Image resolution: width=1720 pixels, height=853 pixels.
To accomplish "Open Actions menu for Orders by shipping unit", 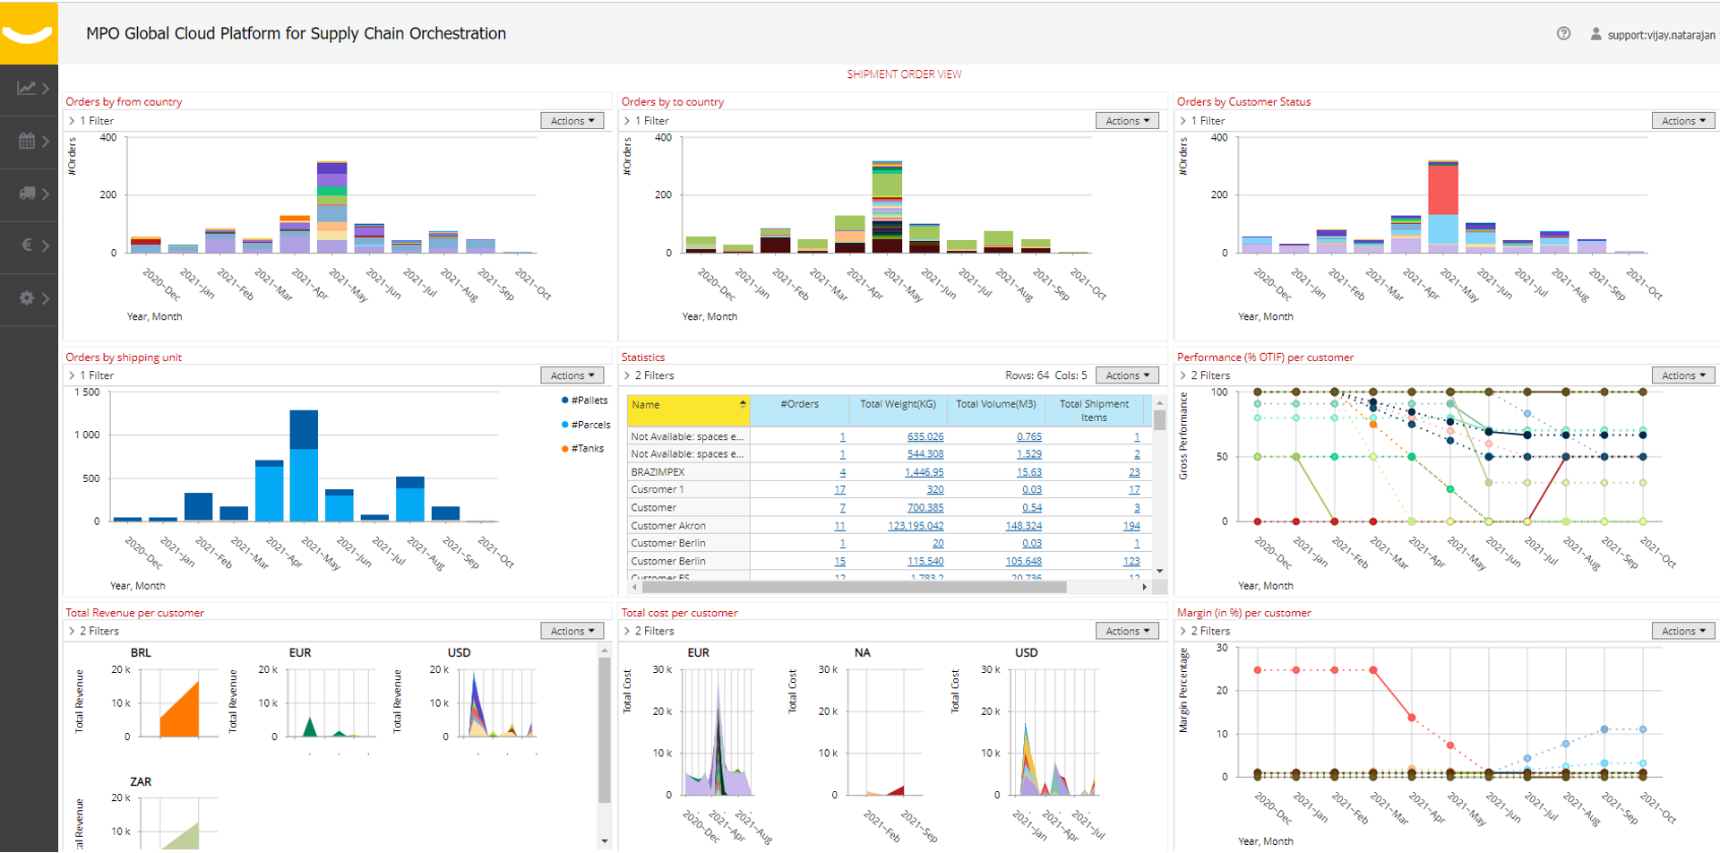I will click(572, 375).
